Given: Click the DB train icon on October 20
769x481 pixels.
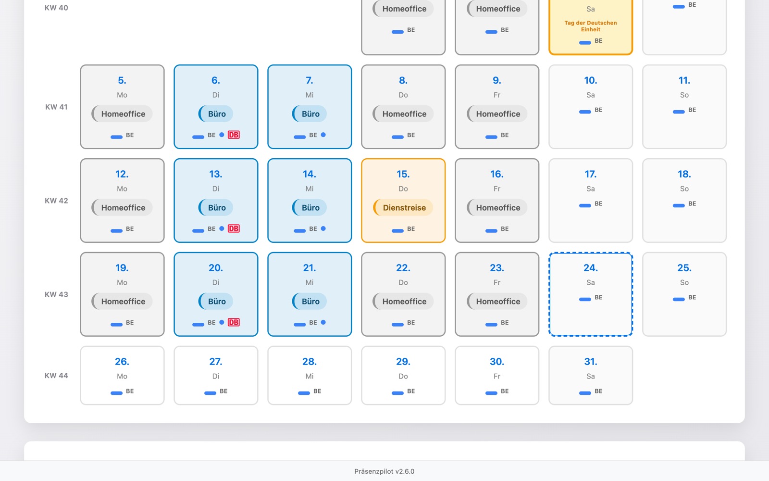Looking at the screenshot, I should [234, 322].
